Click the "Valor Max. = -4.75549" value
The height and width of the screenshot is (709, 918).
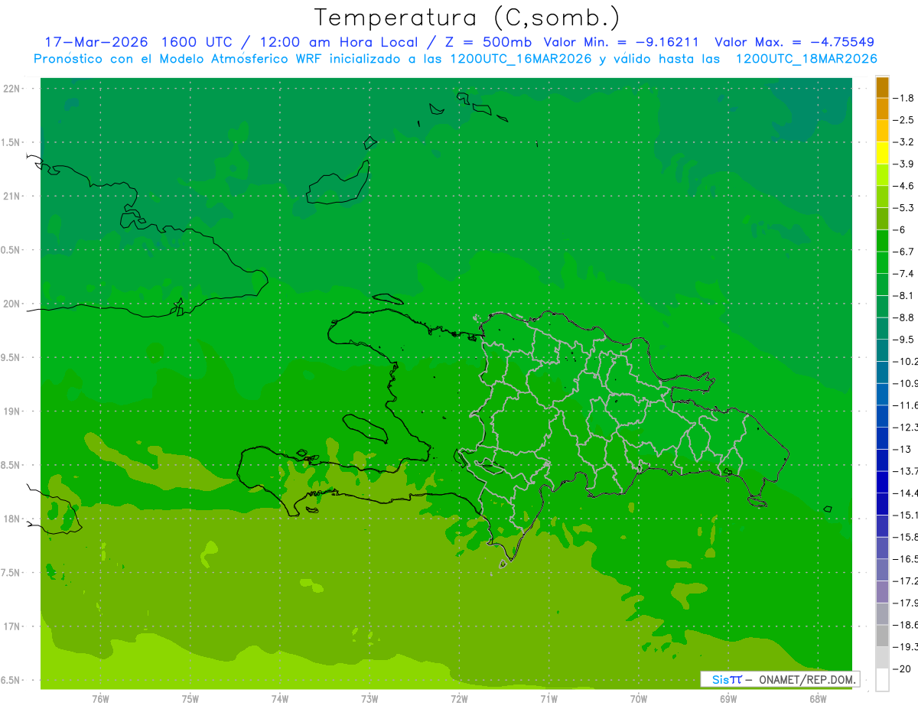point(794,42)
